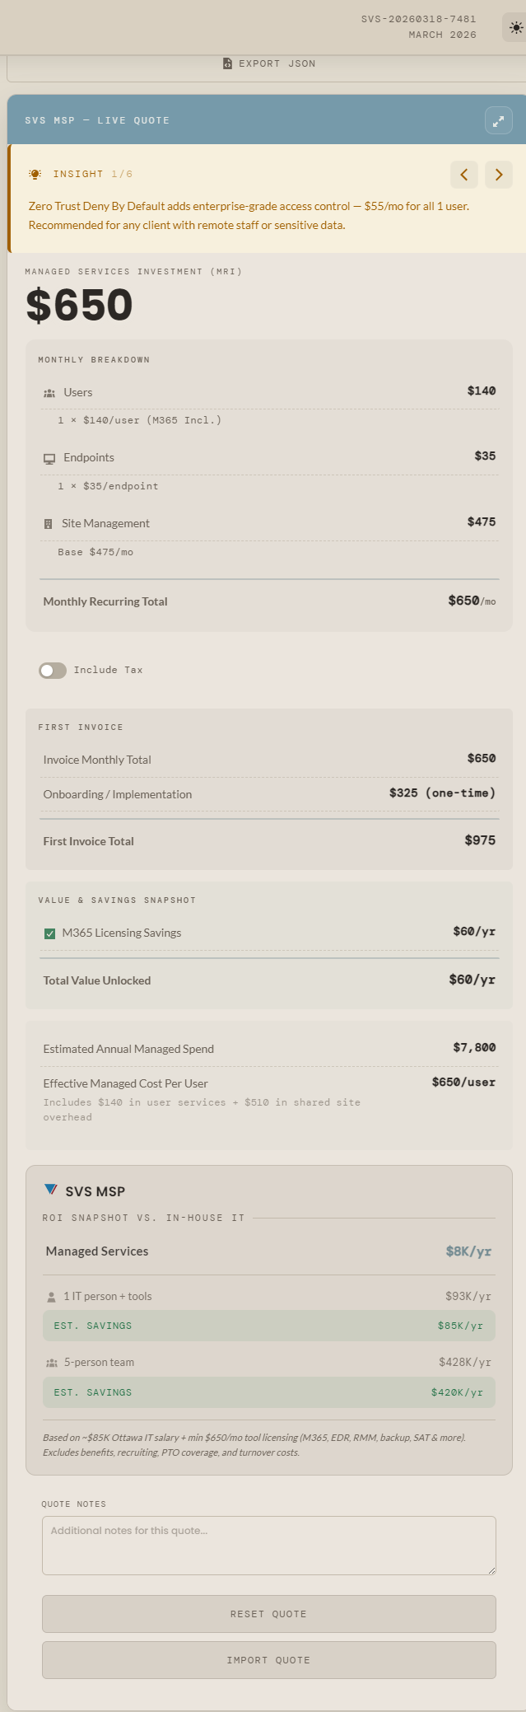Enable the Include Tax toggle

point(53,671)
